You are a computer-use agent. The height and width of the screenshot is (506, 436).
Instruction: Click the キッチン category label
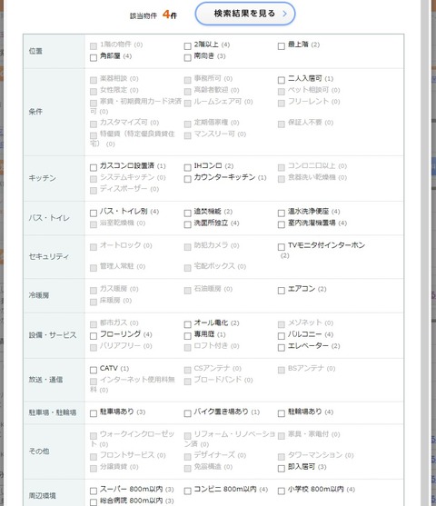tap(43, 178)
